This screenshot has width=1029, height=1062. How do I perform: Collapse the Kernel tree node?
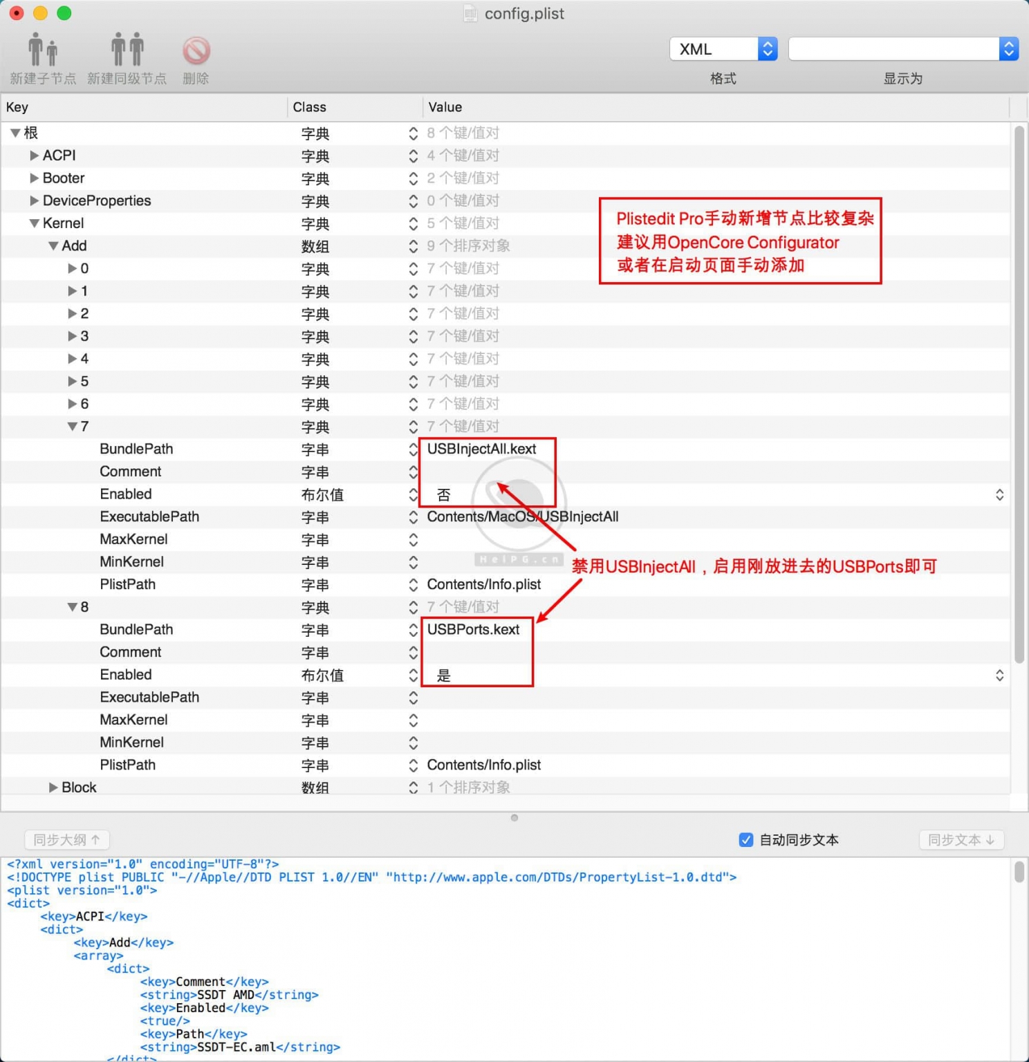click(34, 223)
